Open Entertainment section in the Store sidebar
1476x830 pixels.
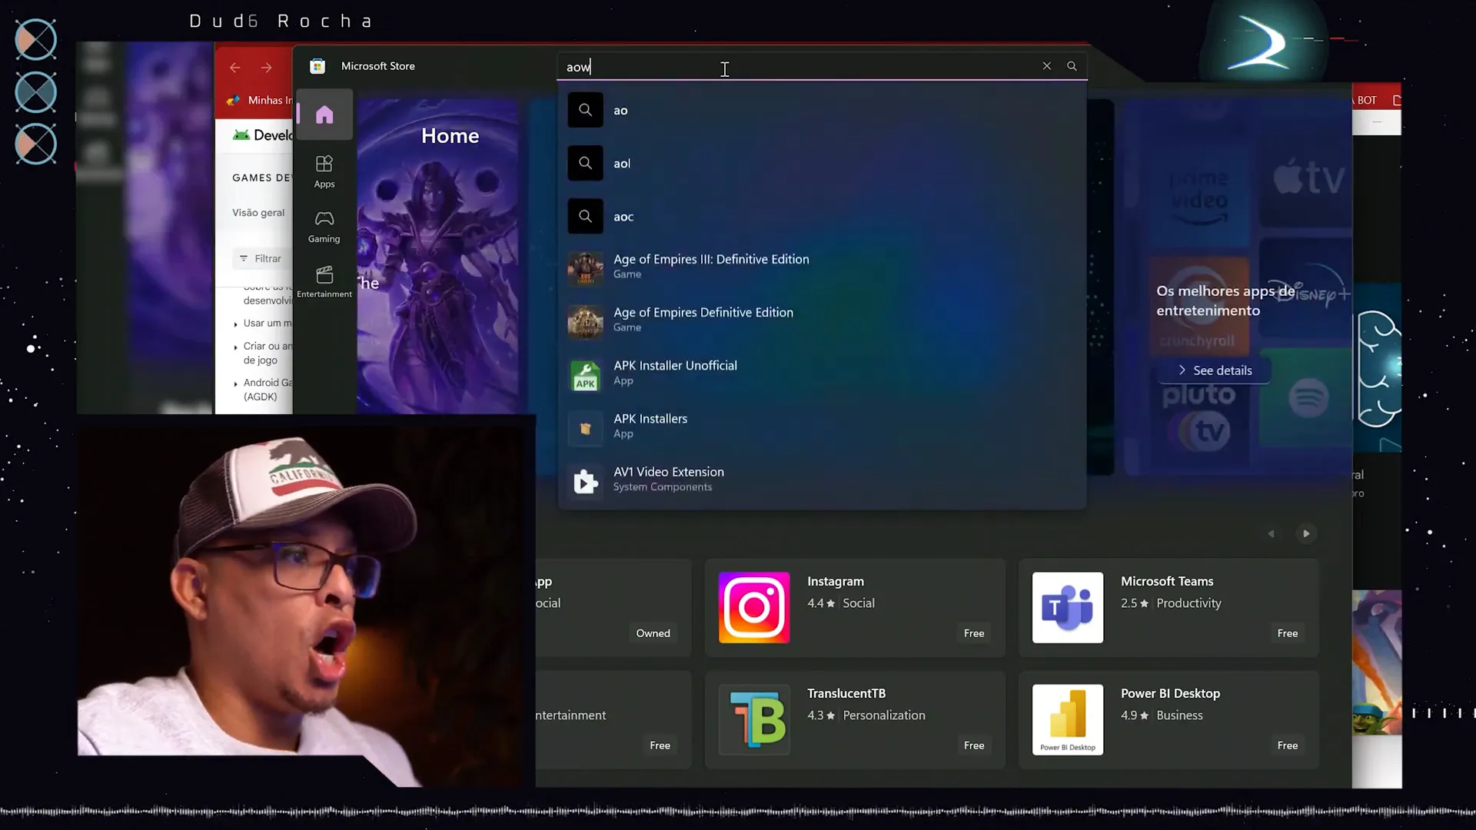coord(324,282)
